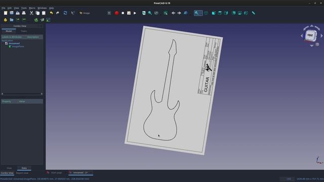Open the highlighted zoom view dropdown
The width and height of the screenshot is (324, 182).
click(x=198, y=13)
